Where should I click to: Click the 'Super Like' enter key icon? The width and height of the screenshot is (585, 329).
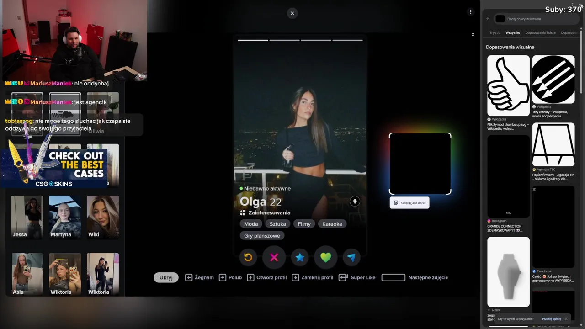[x=343, y=277]
